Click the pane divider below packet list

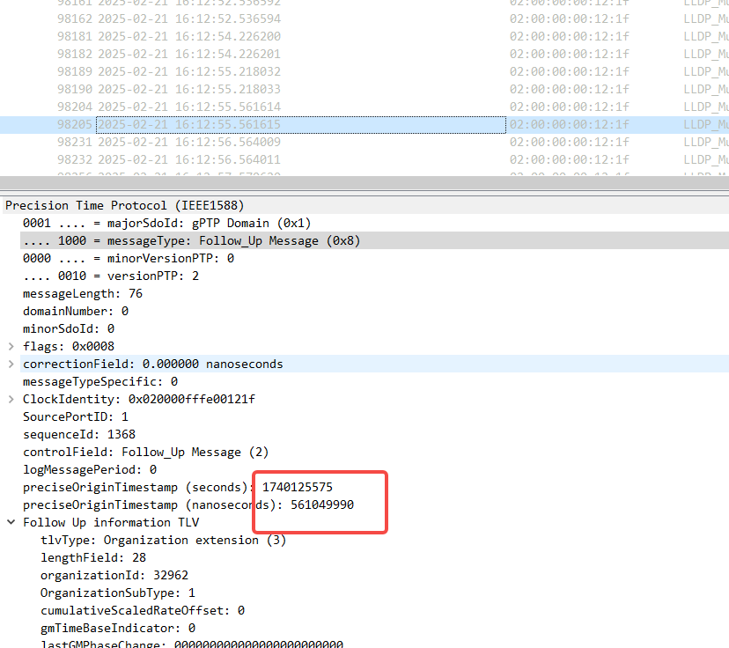pyautogui.click(x=364, y=192)
